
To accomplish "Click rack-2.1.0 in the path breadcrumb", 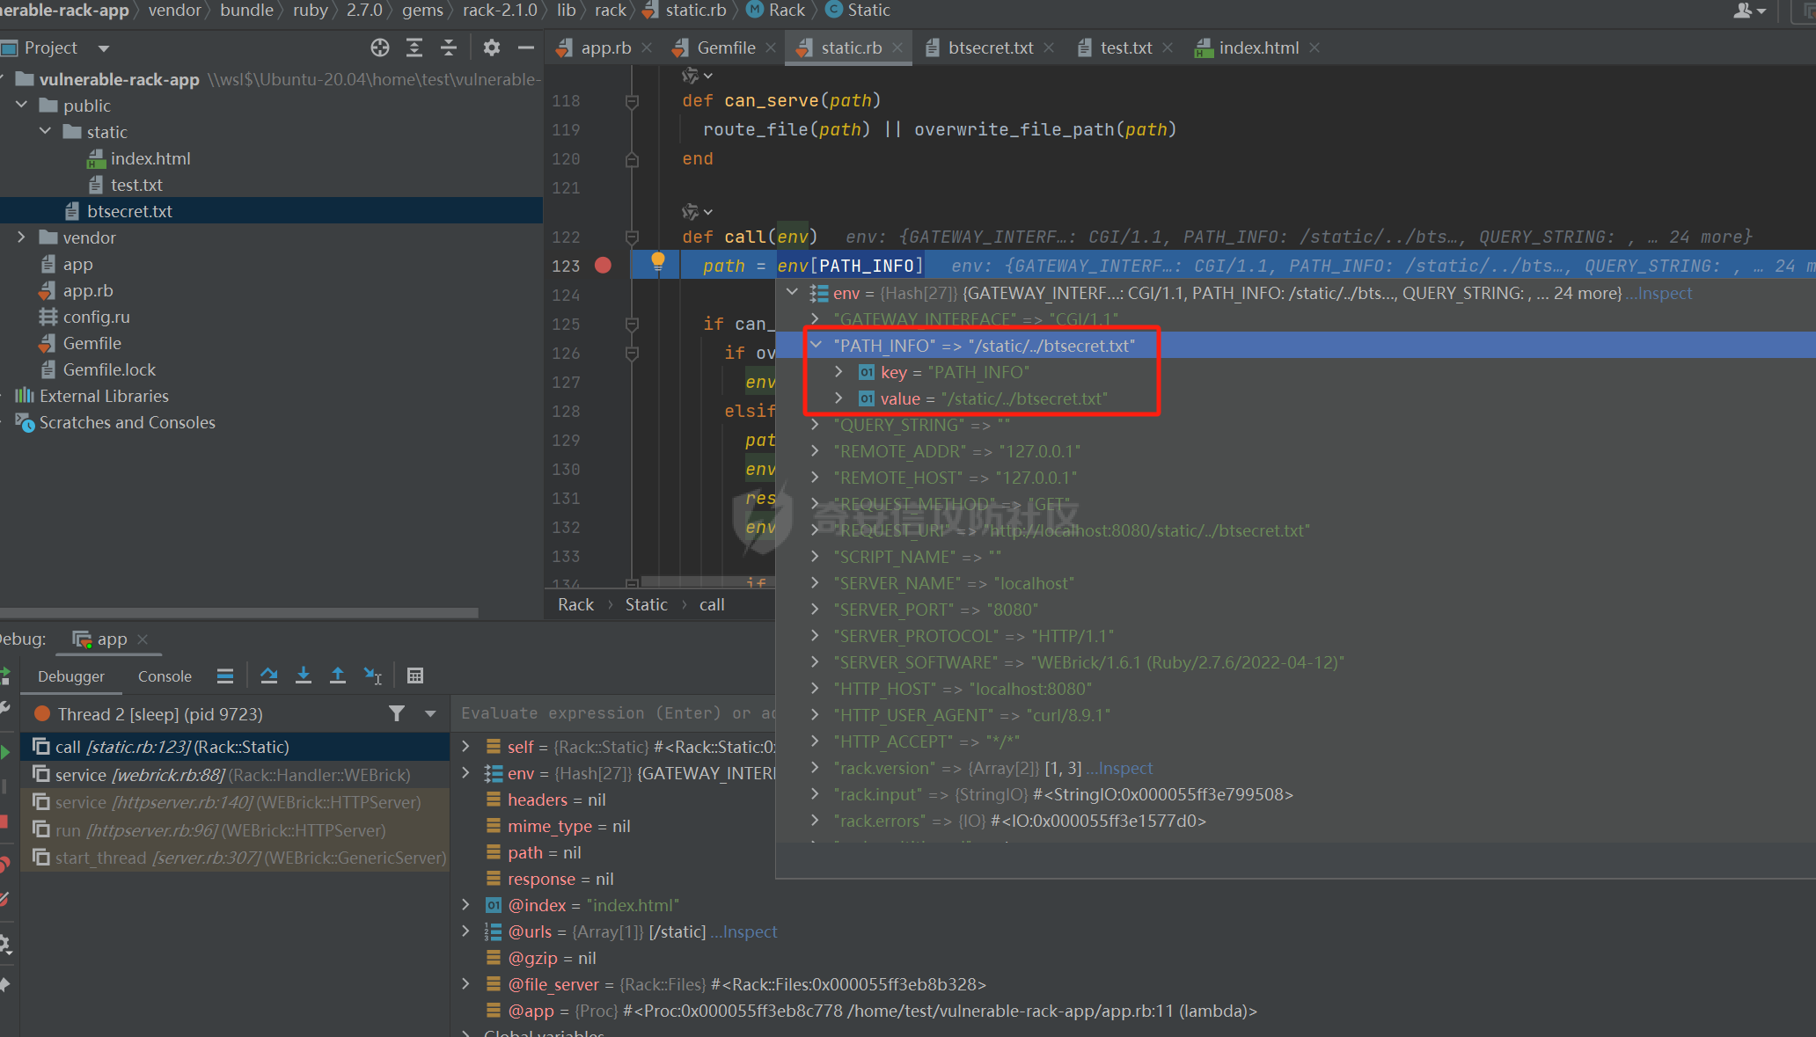I will pyautogui.click(x=500, y=11).
